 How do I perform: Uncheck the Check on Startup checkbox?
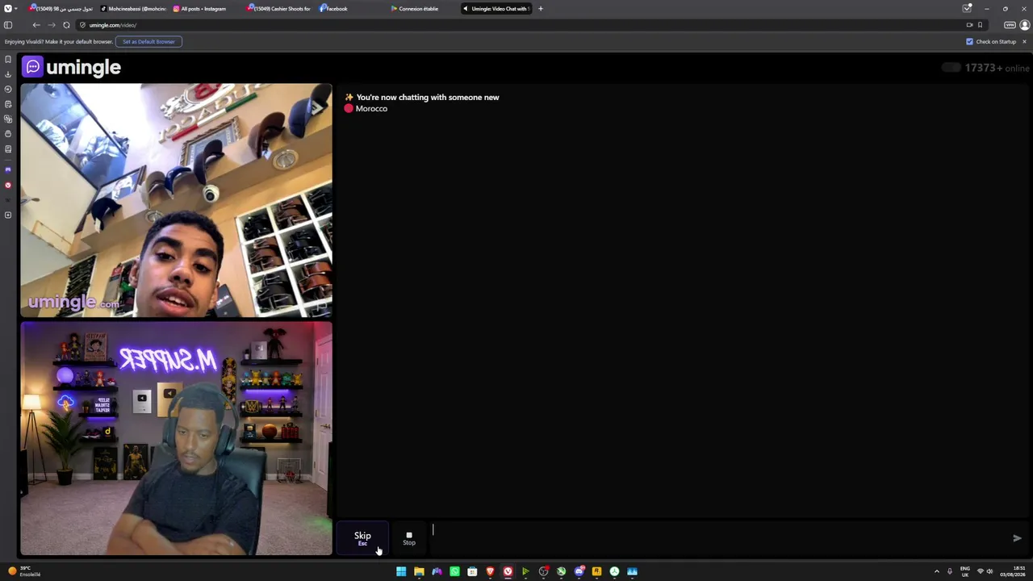click(969, 41)
